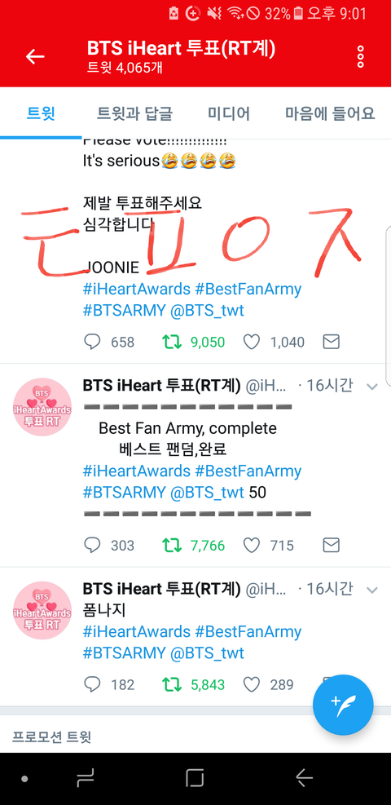The image size is (391, 805).
Task: Switch to the 트윗과 답글 tab
Action: (x=134, y=113)
